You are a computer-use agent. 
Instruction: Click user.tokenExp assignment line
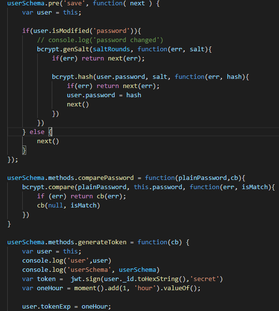[x=66, y=307]
